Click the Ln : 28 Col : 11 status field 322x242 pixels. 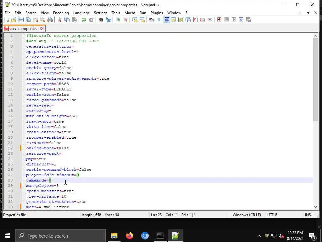tap(164, 215)
